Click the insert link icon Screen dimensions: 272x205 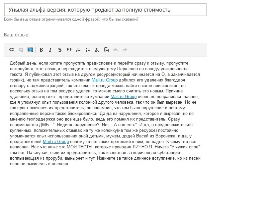click(x=12, y=50)
